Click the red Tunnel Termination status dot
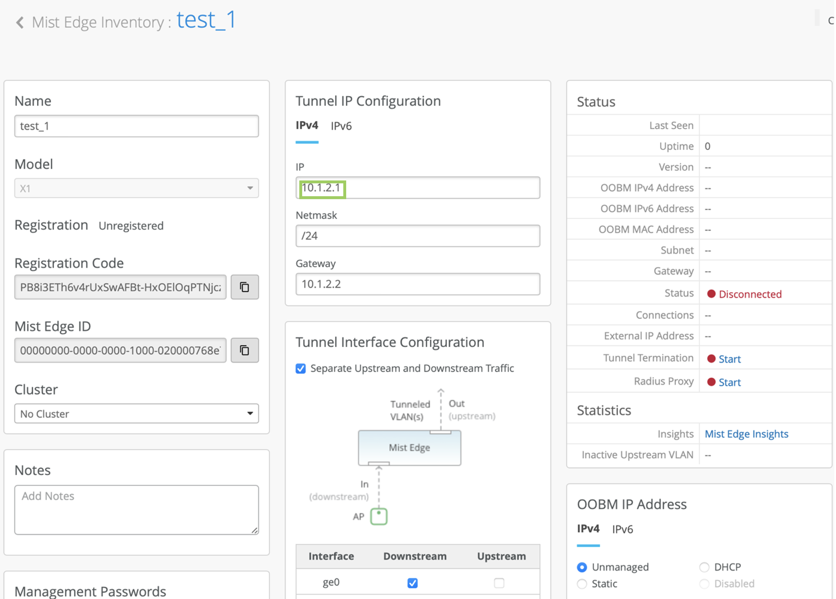The image size is (836, 599). (711, 359)
